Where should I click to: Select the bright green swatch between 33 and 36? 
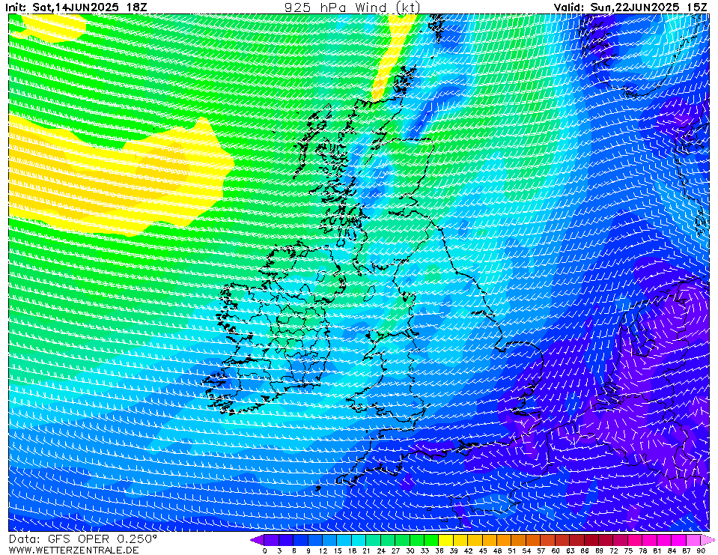pyautogui.click(x=431, y=540)
